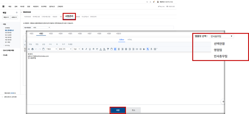This screenshot has height=114, width=249.
Task: Open the paragraph style dropdown 기본값
Action: coord(51,49)
